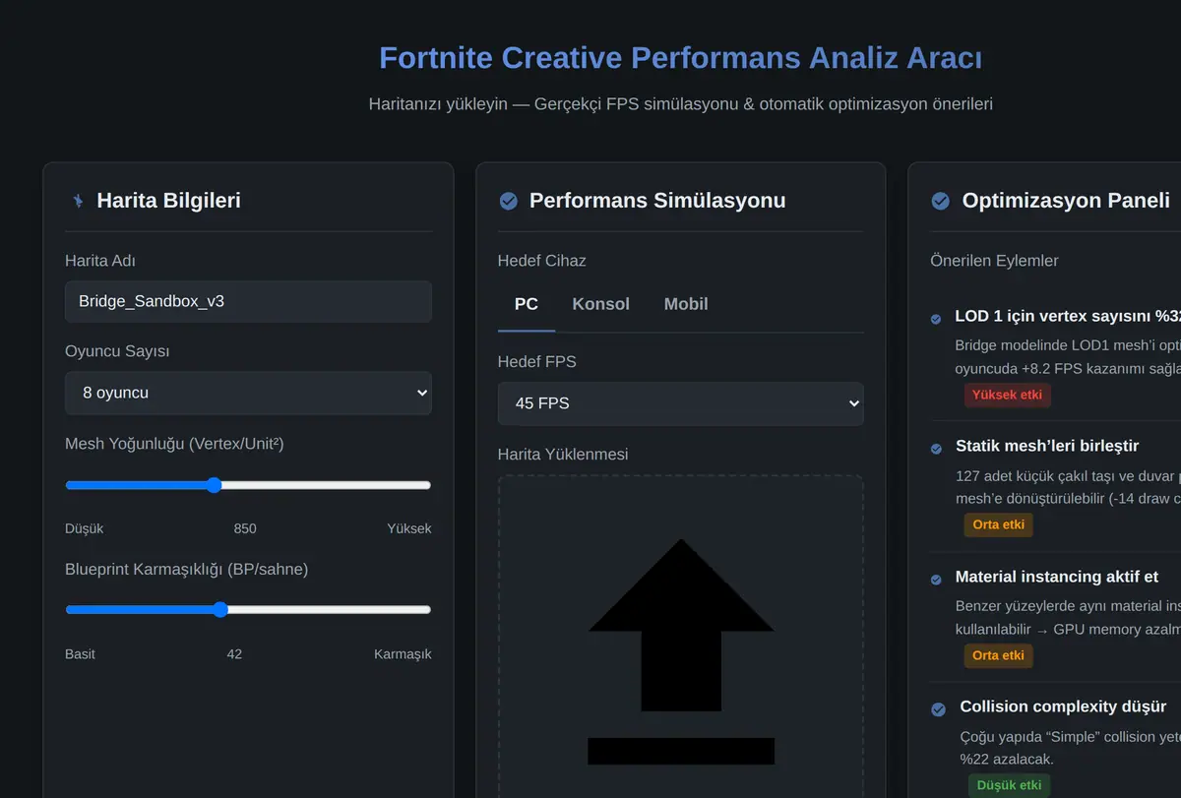
Task: Click the Harita Adı input field
Action: pyautogui.click(x=248, y=301)
